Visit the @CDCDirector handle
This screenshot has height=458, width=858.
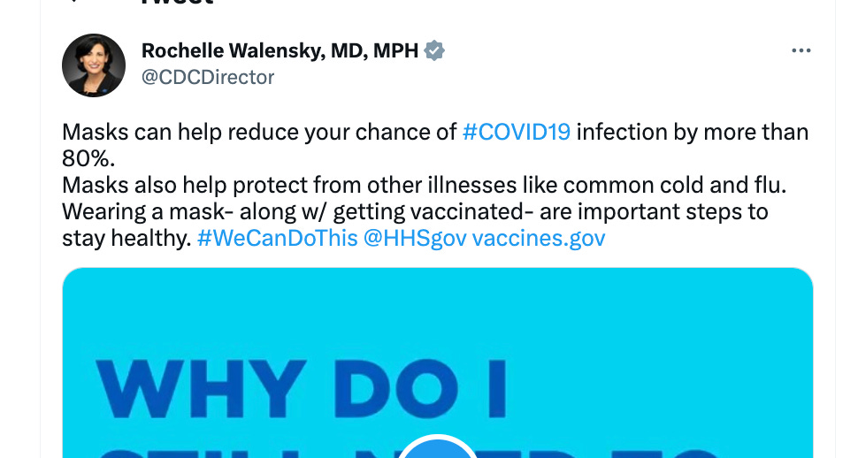point(208,78)
